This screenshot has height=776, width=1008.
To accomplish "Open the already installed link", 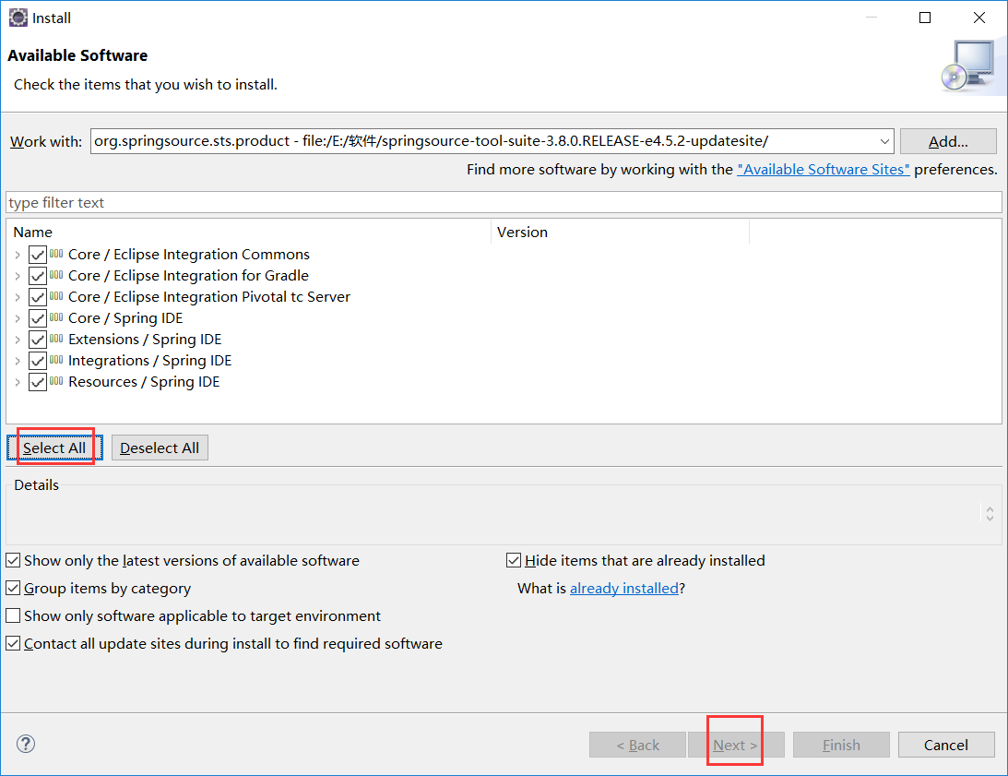I will pyautogui.click(x=624, y=588).
